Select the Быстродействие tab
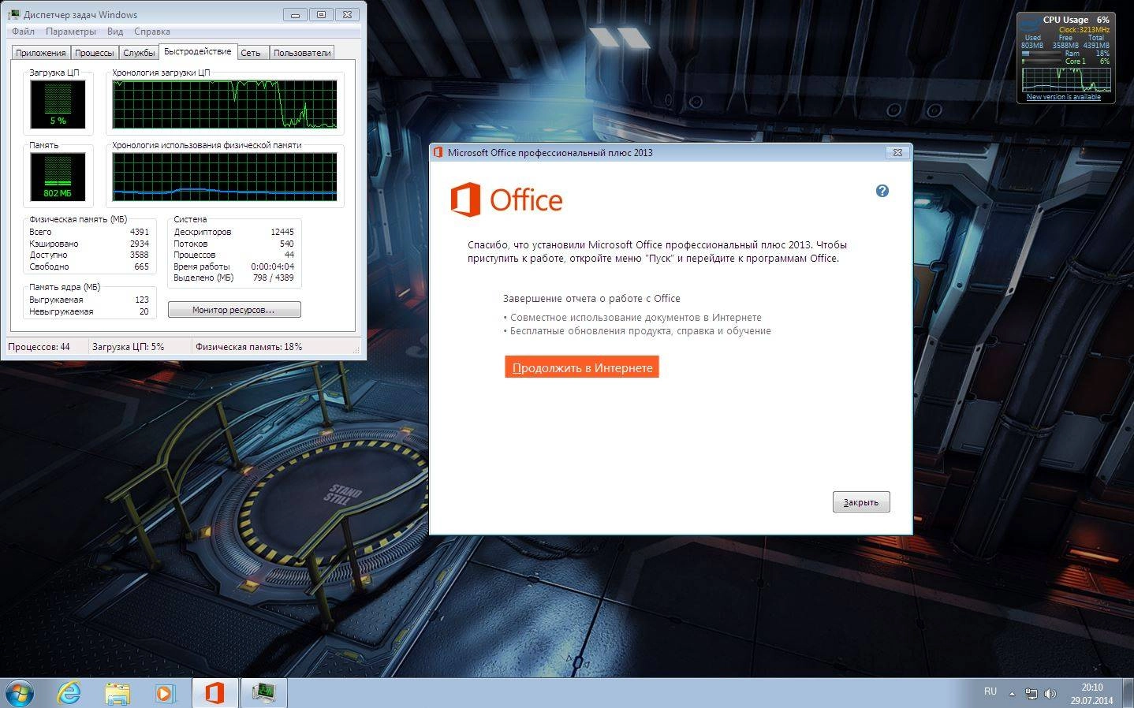Viewport: 1134px width, 708px height. click(198, 51)
